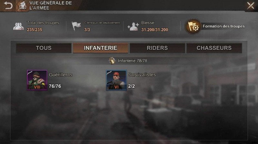
Task: Switch to the CHASSEURS tab
Action: pyautogui.click(x=214, y=48)
